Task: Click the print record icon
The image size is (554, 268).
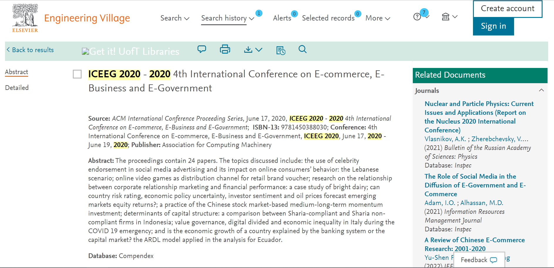Action: pos(225,49)
